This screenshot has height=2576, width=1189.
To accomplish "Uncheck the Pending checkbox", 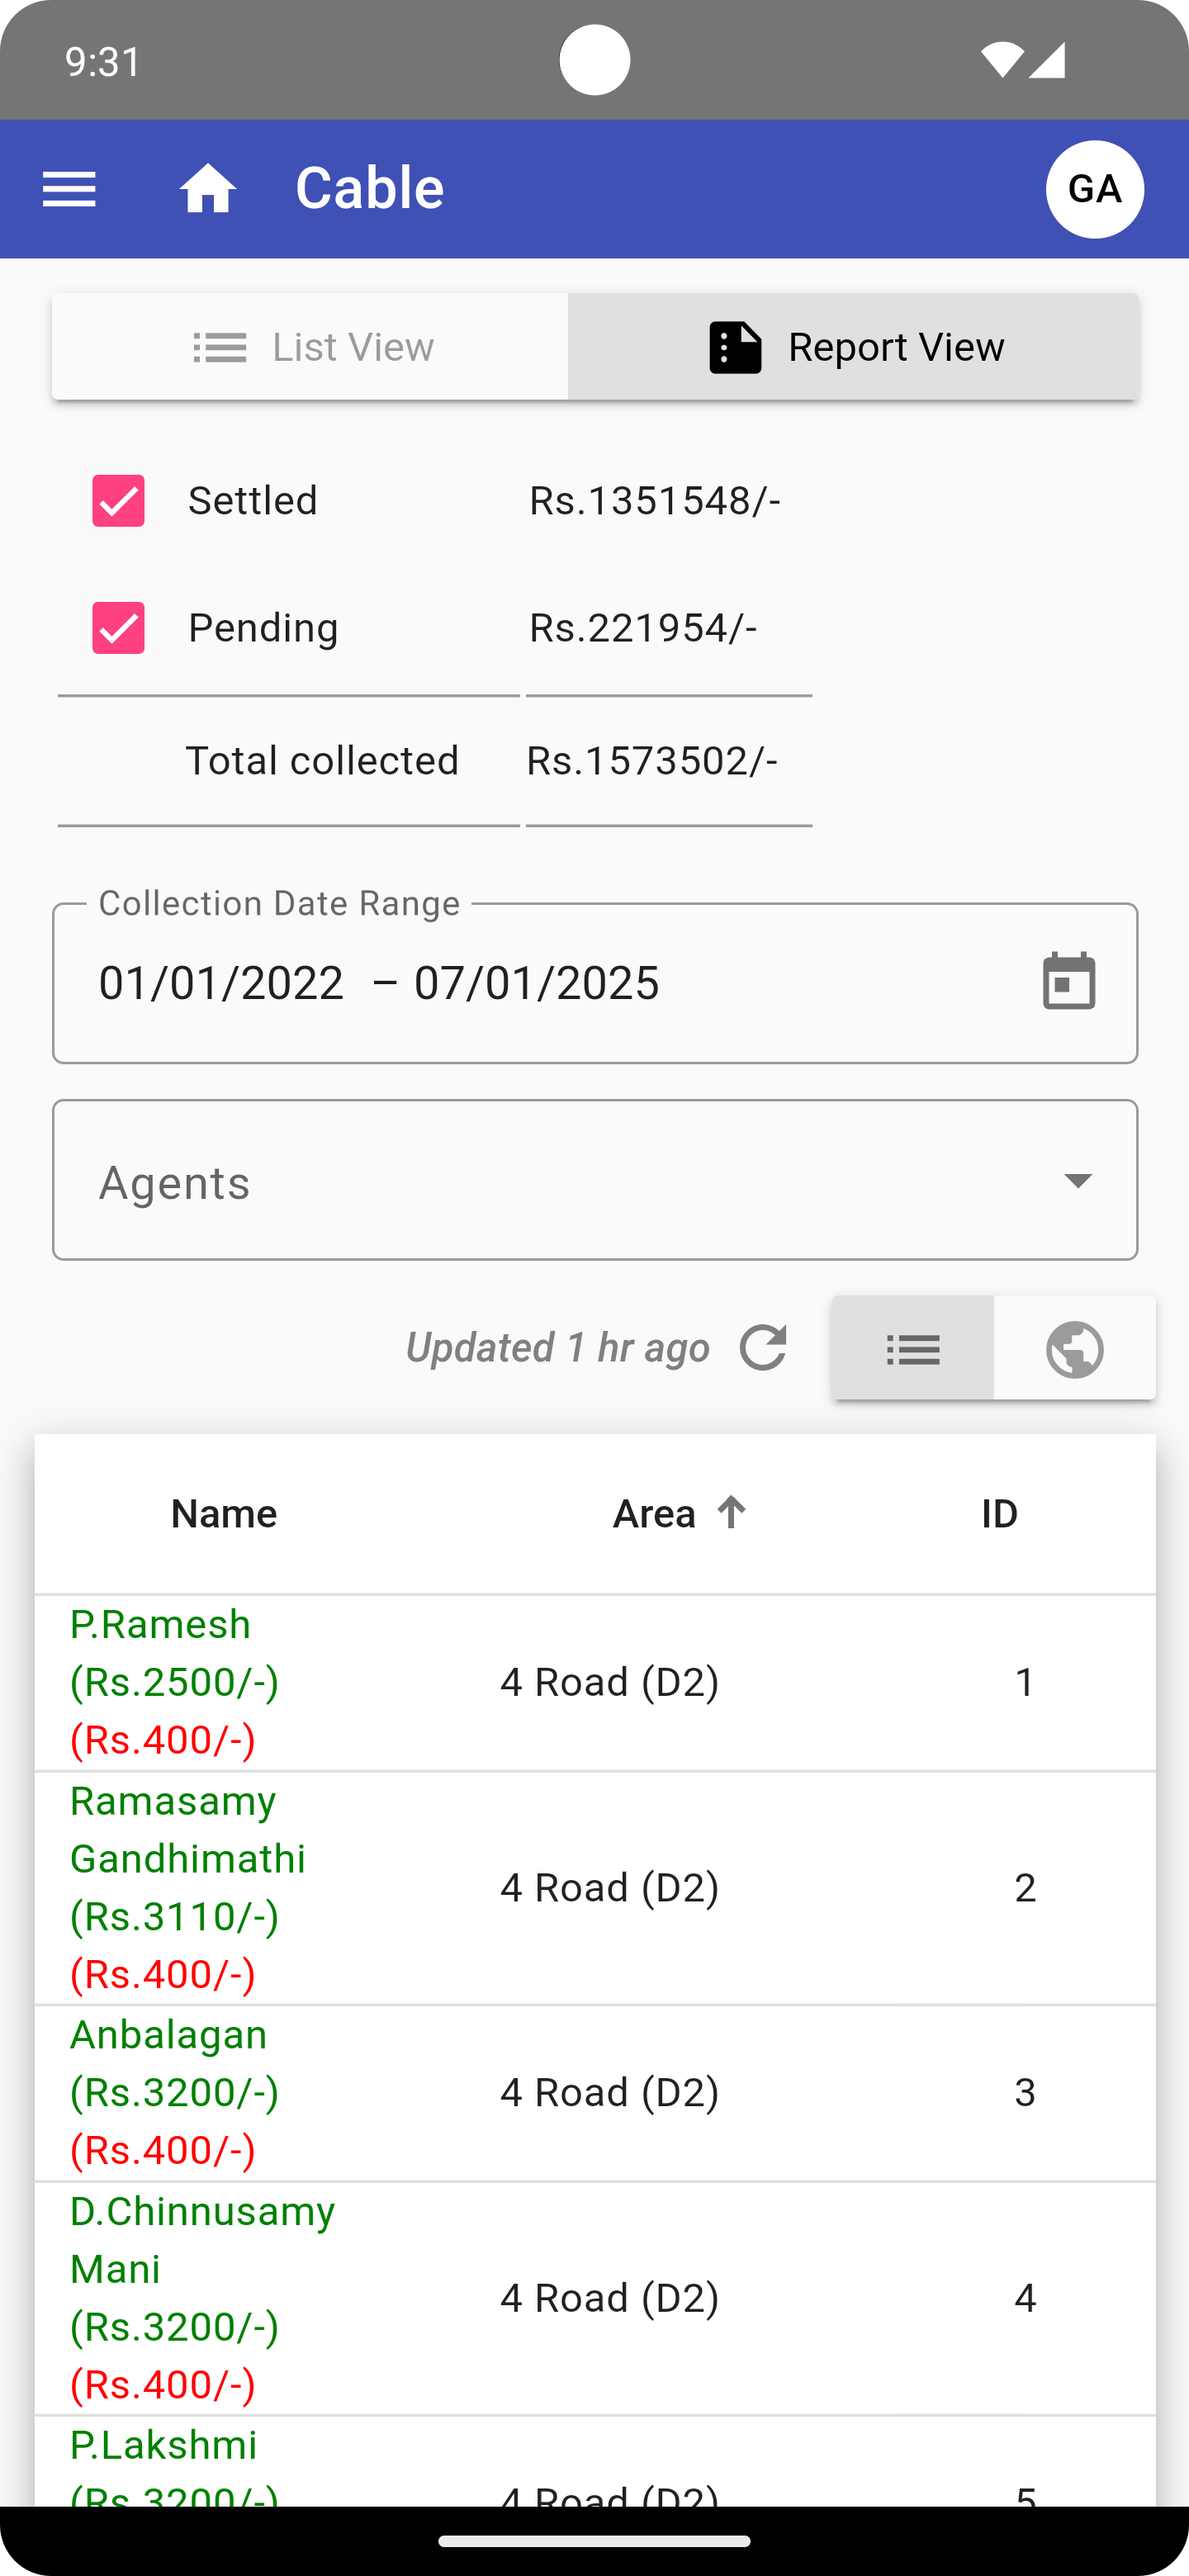I will (119, 628).
